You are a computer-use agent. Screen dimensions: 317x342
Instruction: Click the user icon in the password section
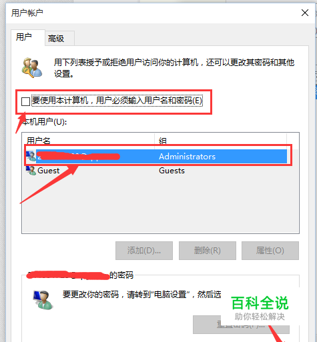[43, 299]
